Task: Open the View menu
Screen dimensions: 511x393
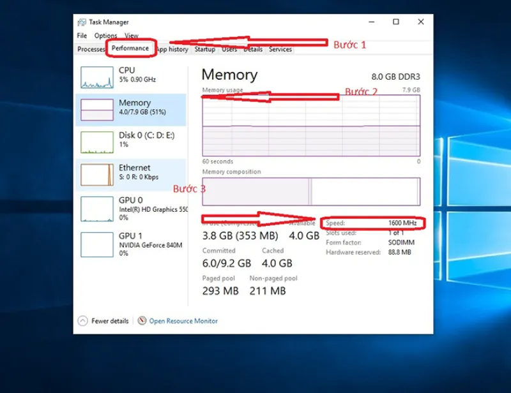Action: [x=132, y=36]
